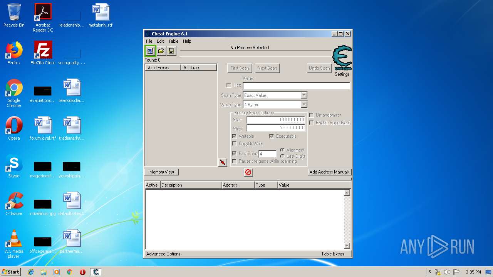Click the system tray volume icon
The image size is (493, 277).
click(447, 272)
